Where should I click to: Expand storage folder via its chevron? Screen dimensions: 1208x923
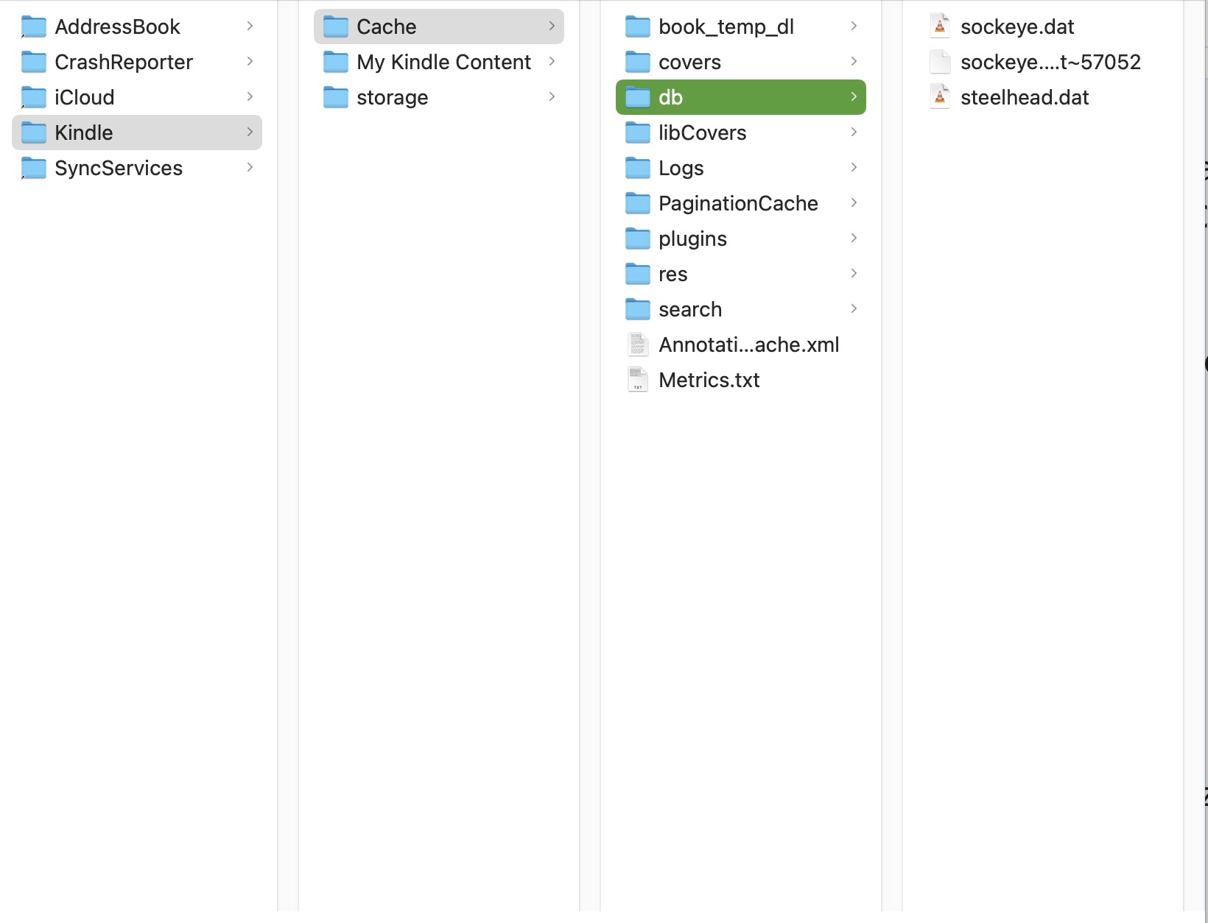tap(552, 97)
